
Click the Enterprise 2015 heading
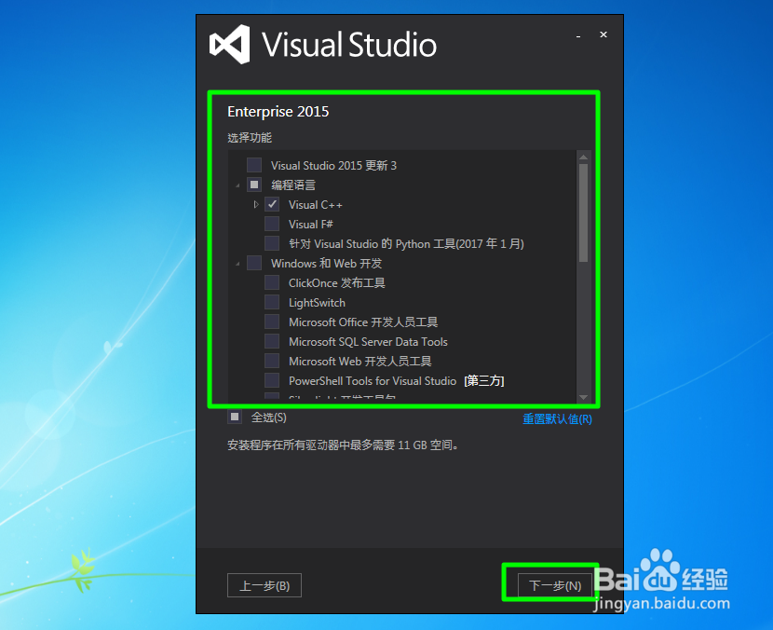click(x=278, y=112)
